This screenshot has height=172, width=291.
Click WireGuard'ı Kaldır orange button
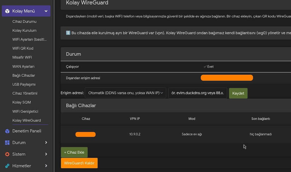pyautogui.click(x=79, y=163)
